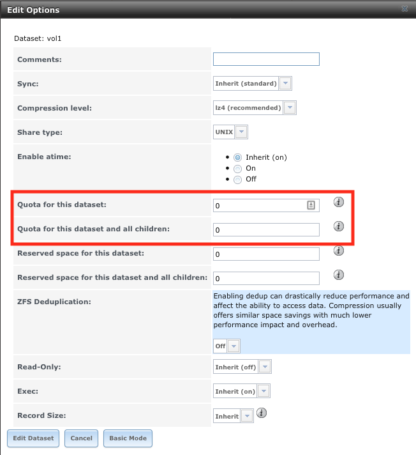The width and height of the screenshot is (416, 455).
Task: Open the Compression level dropdown
Action: point(255,107)
